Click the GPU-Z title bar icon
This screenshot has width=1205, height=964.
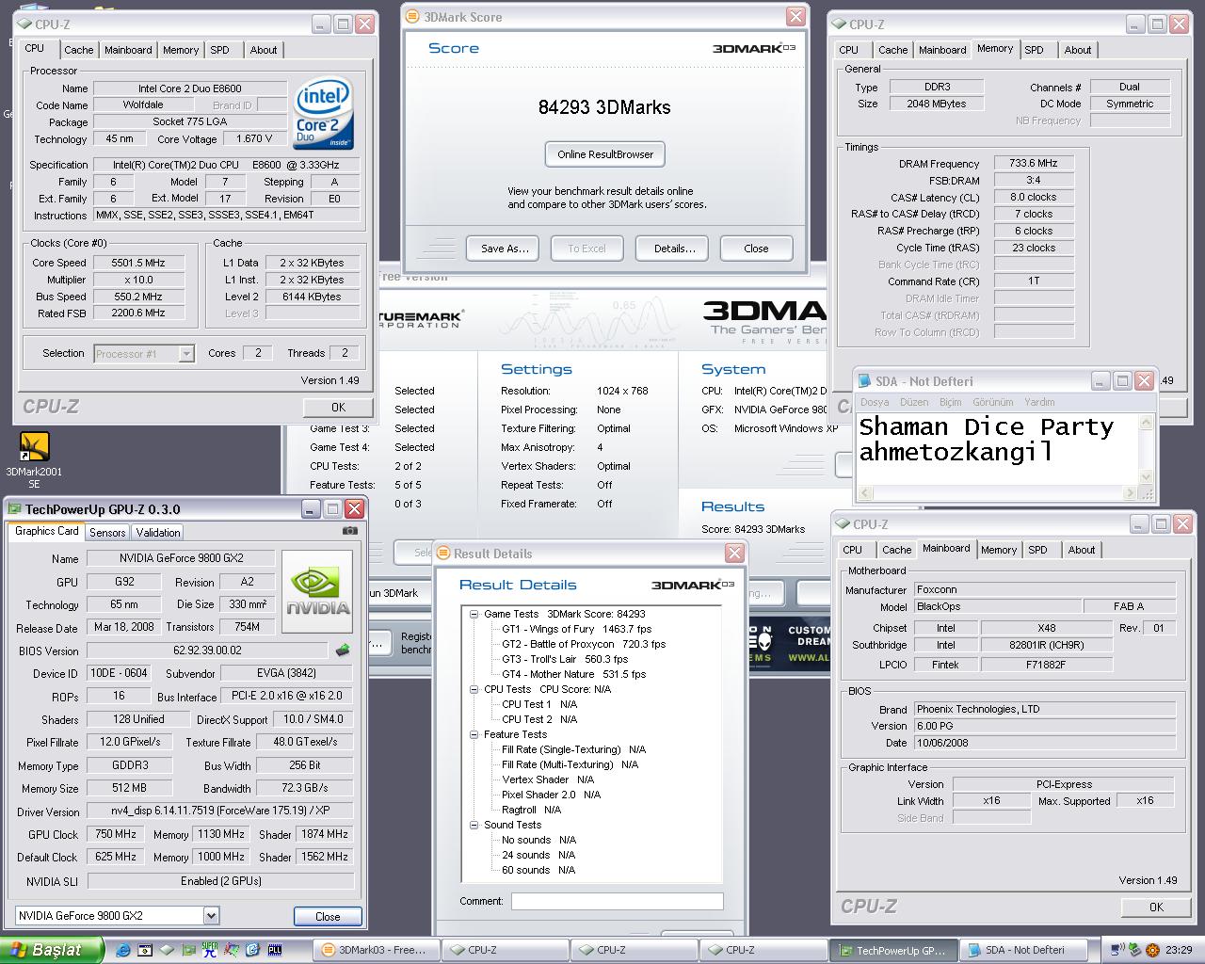click(x=14, y=509)
